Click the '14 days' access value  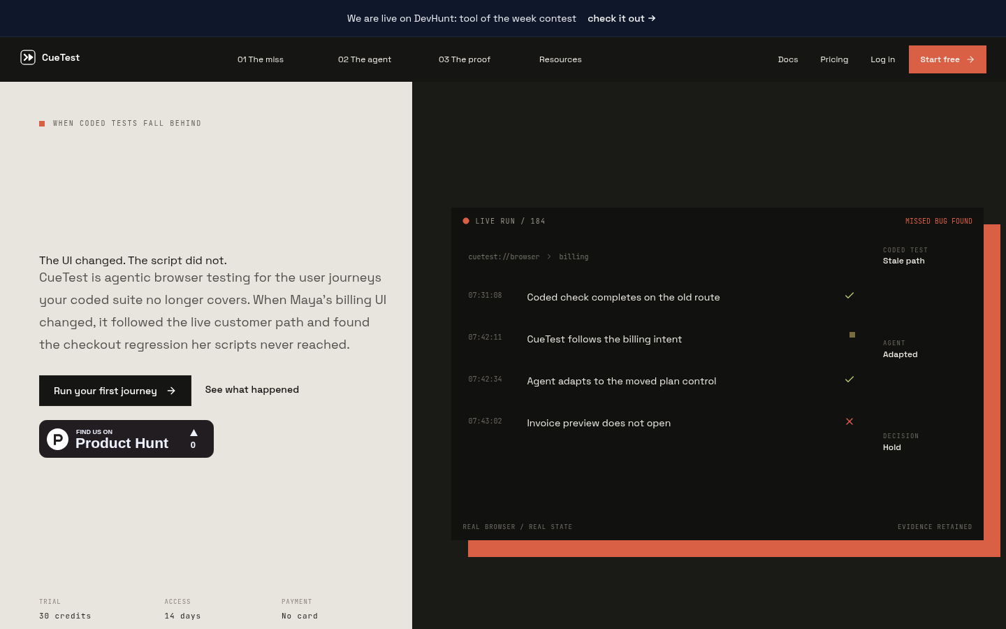coord(182,616)
